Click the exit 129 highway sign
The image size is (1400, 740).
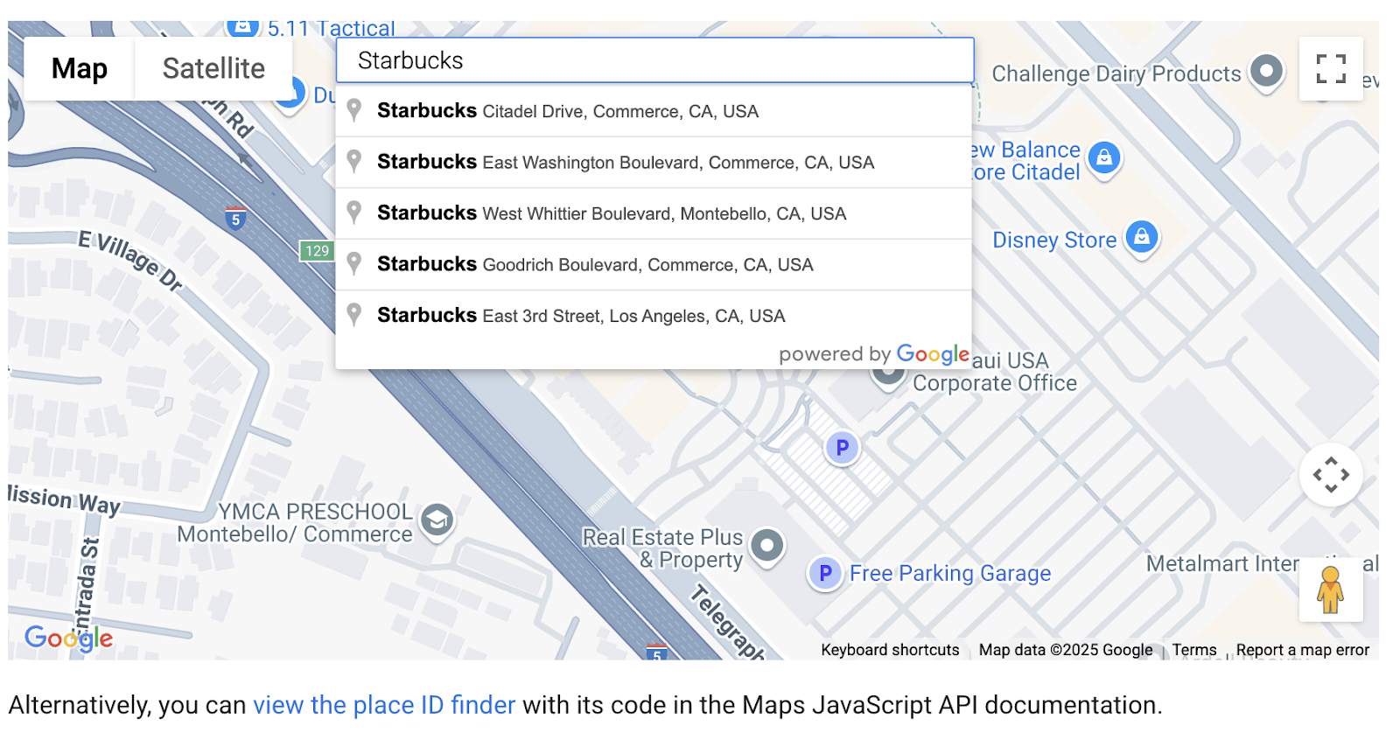(x=317, y=251)
